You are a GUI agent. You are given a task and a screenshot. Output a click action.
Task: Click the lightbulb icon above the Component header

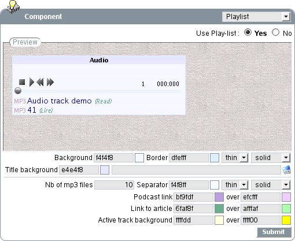[13, 6]
